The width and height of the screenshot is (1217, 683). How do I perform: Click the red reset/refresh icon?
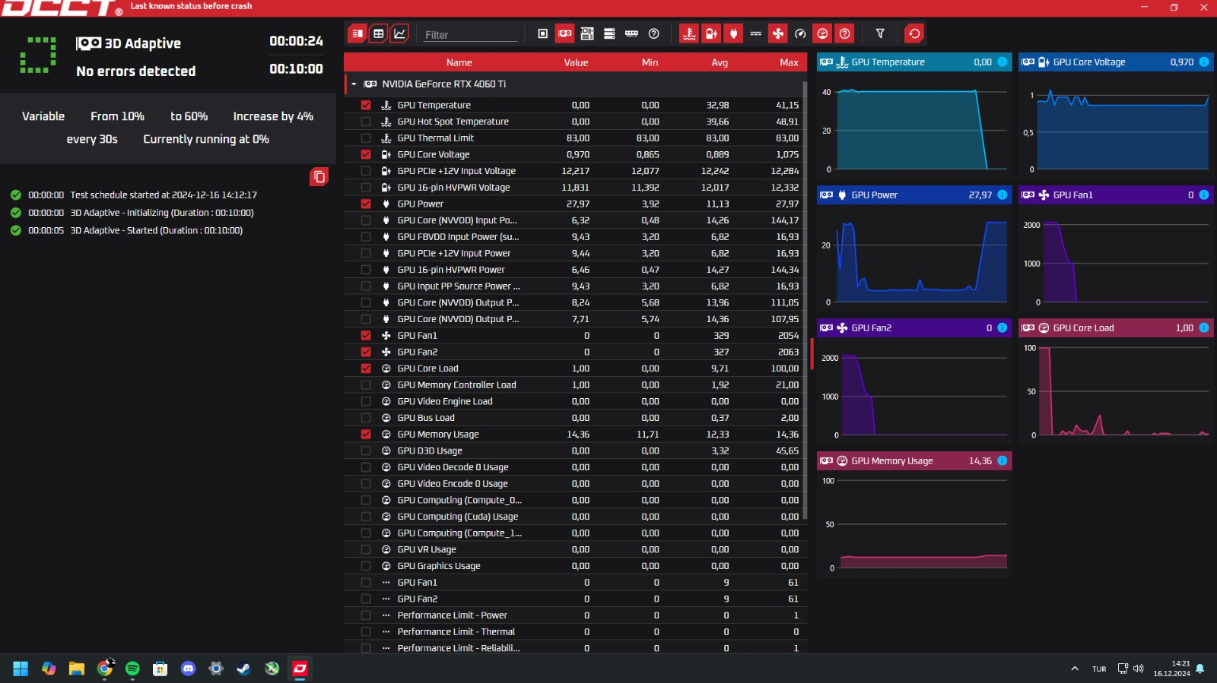[914, 33]
